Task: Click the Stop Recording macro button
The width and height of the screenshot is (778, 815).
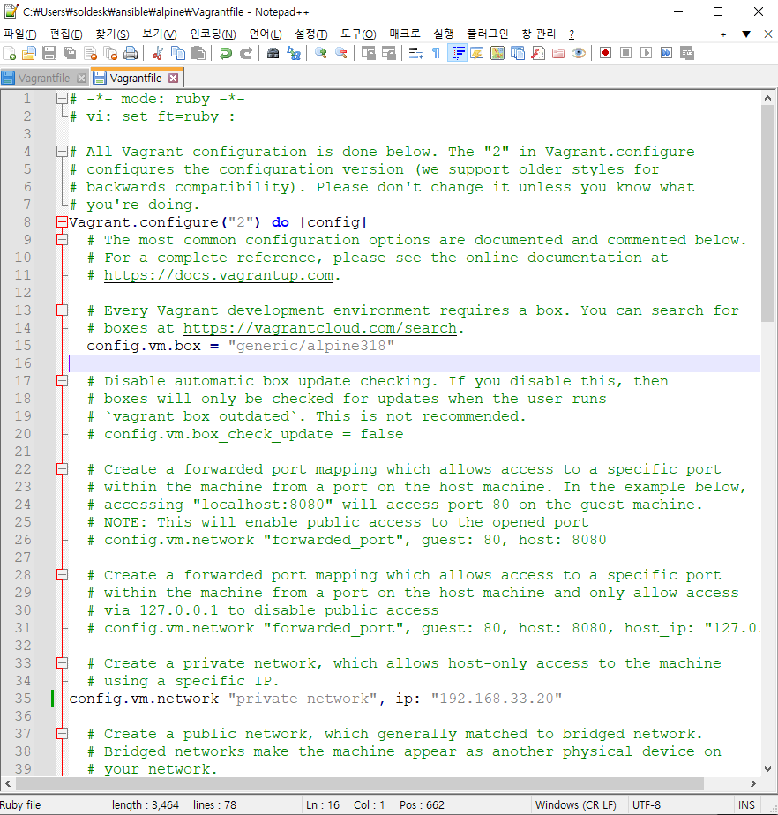Action: 625,53
